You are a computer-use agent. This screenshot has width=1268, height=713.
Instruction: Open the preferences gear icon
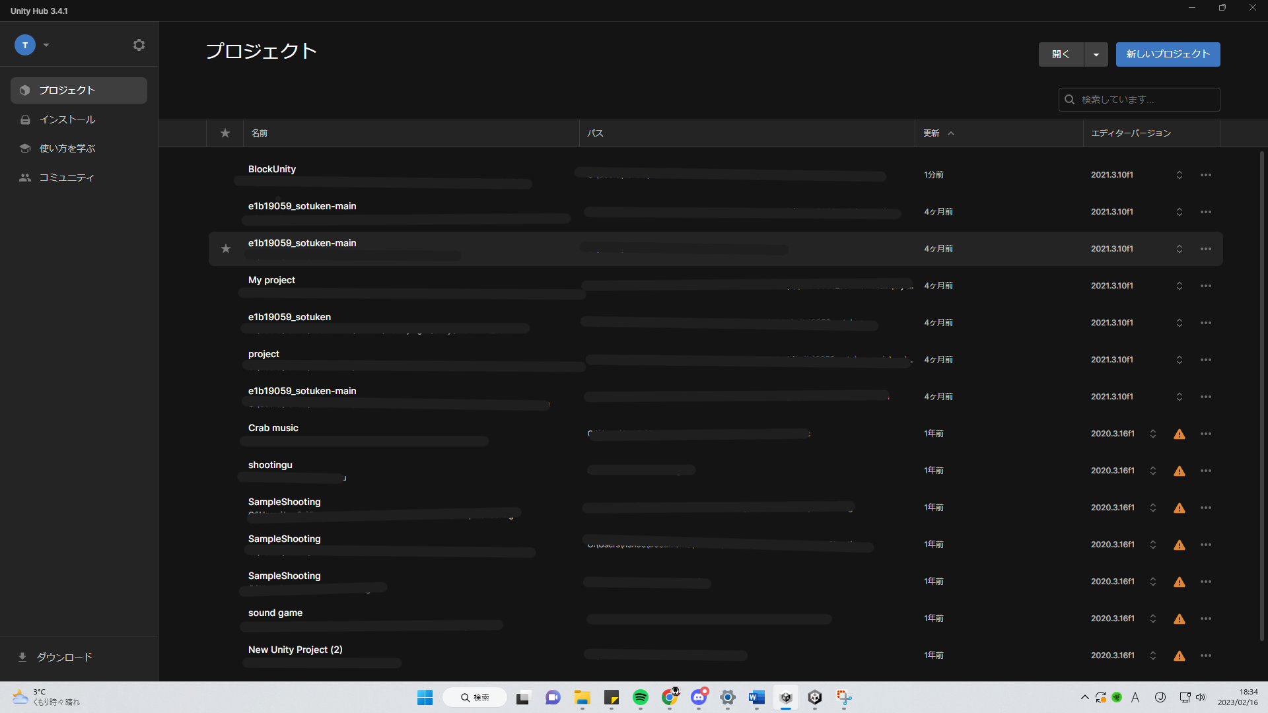pyautogui.click(x=139, y=45)
